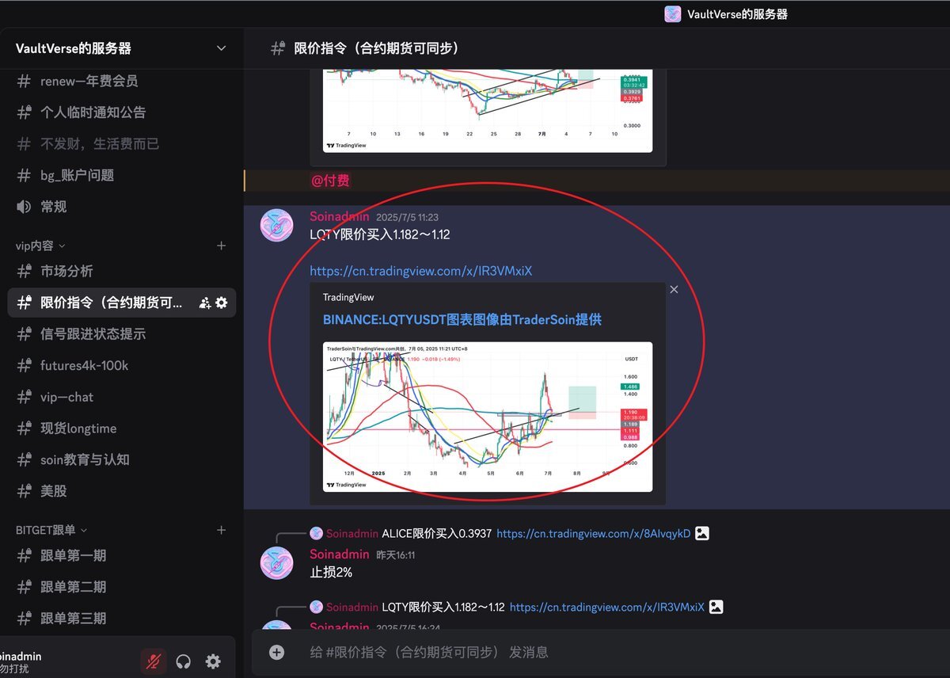Open user settings gear in the user panel
950x678 pixels.
(x=213, y=661)
